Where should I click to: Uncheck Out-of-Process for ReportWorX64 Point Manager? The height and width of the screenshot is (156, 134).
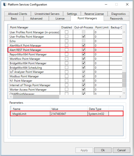coord(83,54)
